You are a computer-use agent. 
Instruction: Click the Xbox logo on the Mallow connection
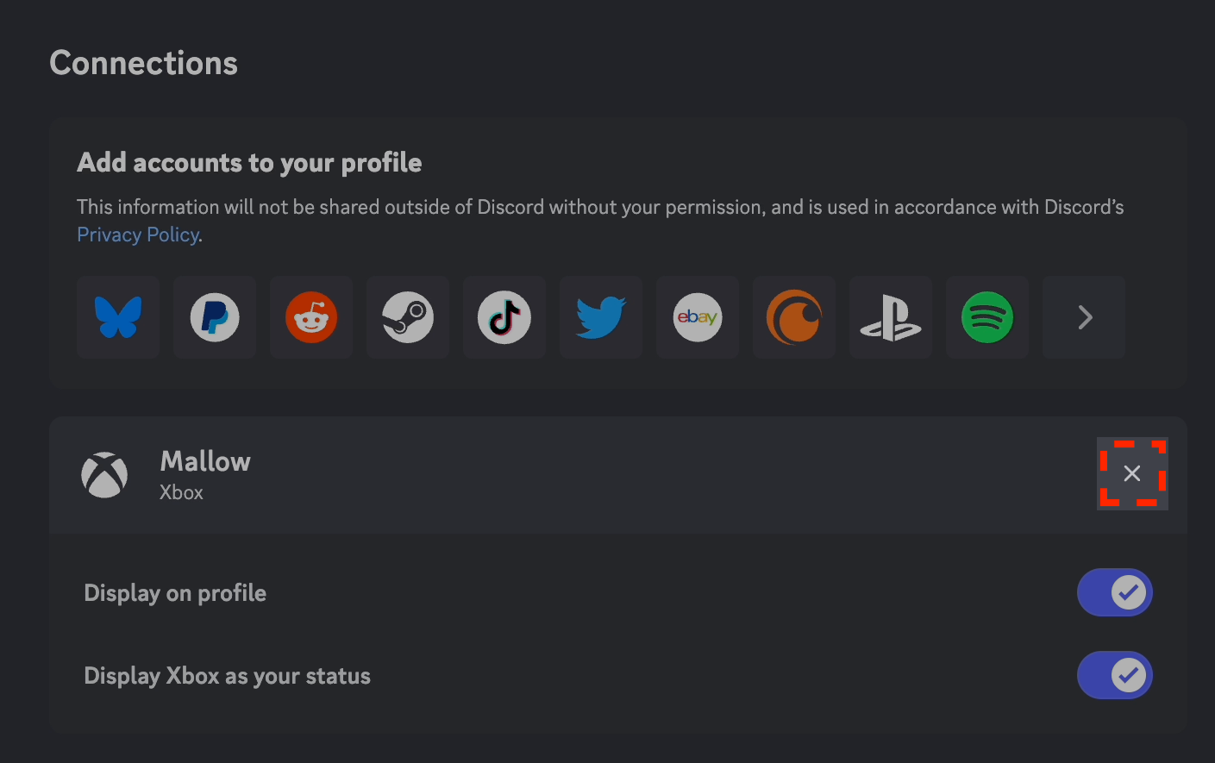104,473
